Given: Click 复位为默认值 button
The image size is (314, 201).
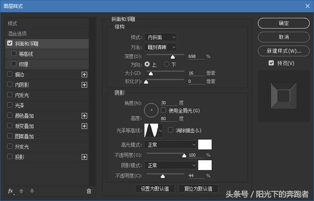Looking at the screenshot, I should 198,189.
